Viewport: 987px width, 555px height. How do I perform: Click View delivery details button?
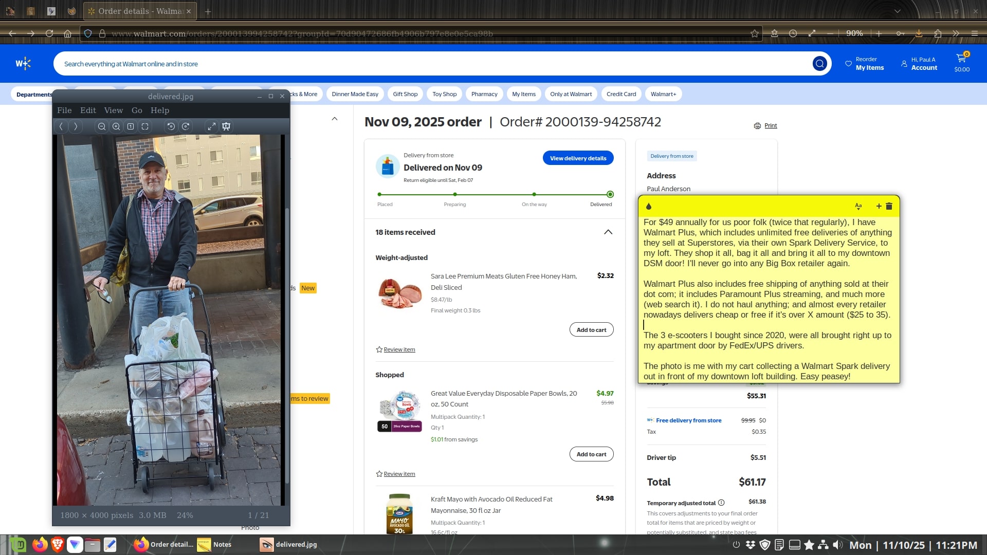578,158
